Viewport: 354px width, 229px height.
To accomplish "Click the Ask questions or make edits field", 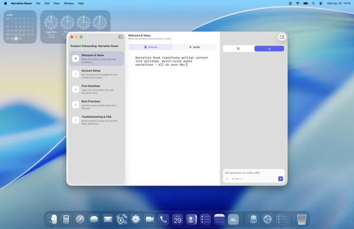I will (253, 173).
